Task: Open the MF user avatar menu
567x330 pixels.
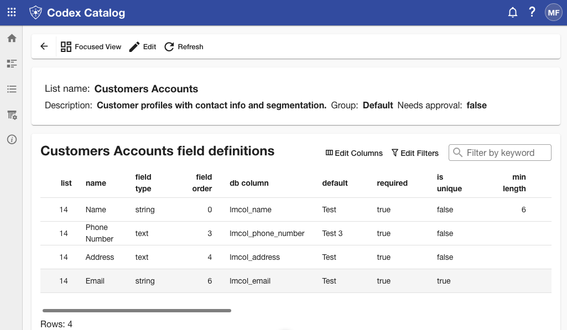Action: 553,13
